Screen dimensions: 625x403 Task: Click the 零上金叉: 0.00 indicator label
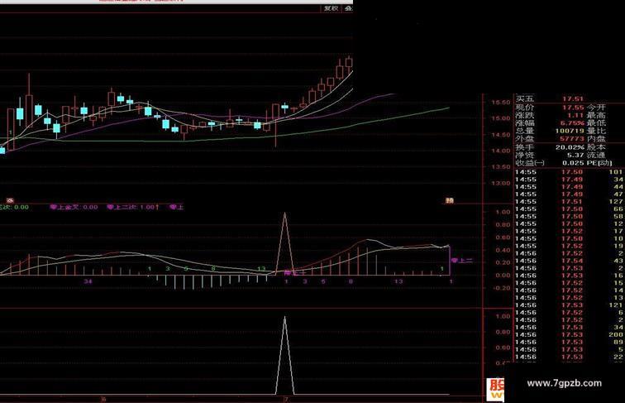(74, 207)
